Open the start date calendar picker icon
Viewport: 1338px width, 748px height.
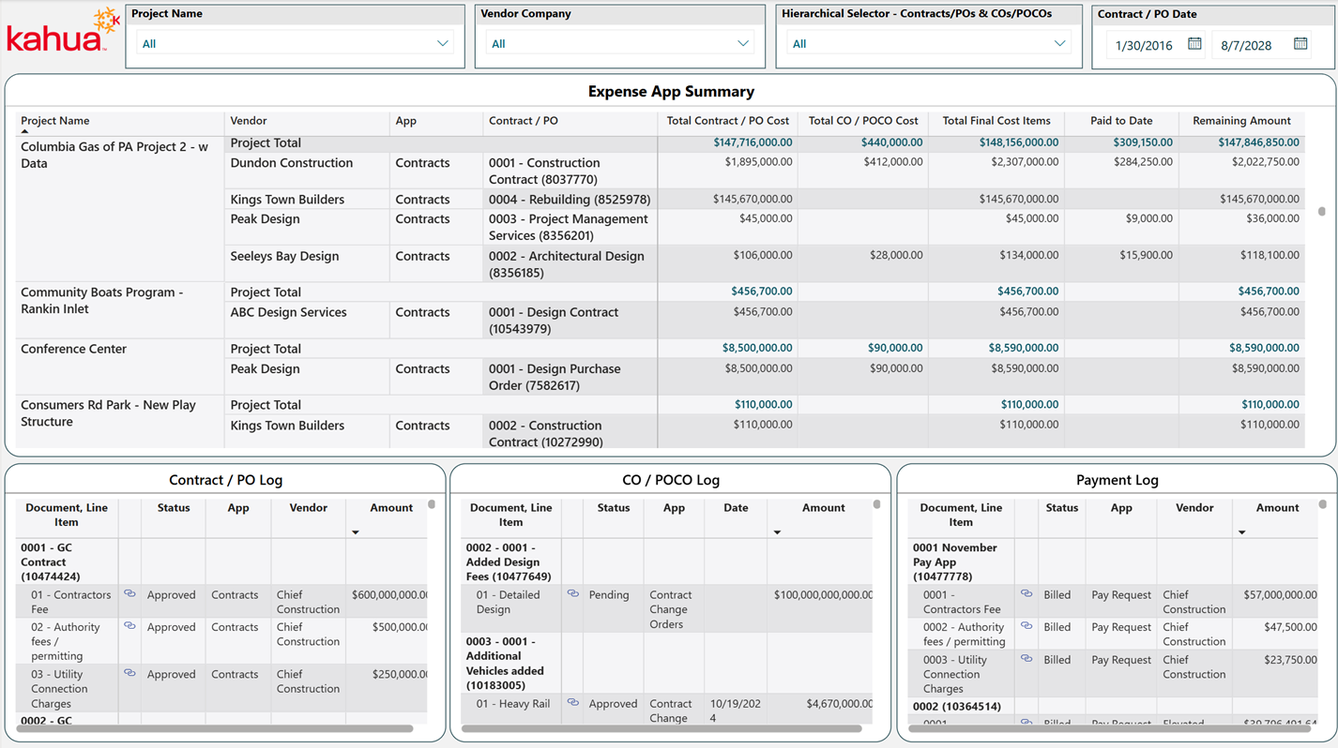(x=1194, y=44)
